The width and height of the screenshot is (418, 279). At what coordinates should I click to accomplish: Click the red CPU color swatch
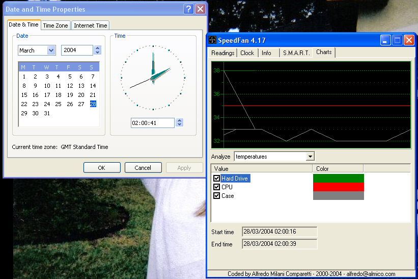click(338, 187)
